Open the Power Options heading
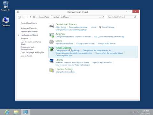 coord(63,48)
